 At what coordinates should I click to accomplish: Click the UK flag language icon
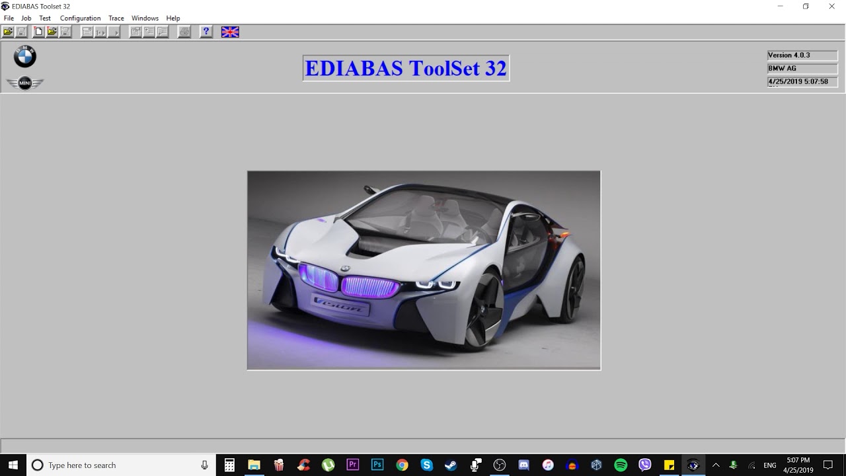point(230,32)
